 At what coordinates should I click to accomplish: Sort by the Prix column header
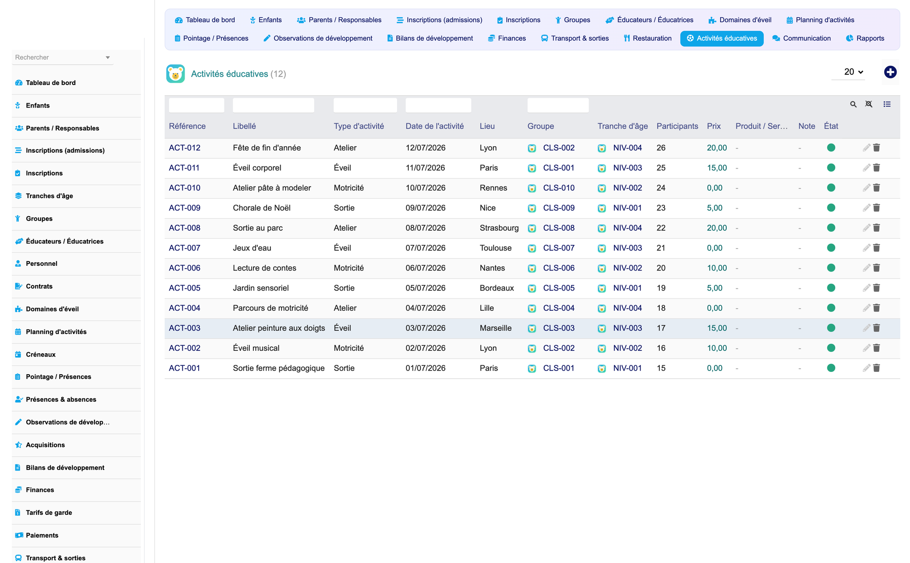[x=714, y=126]
